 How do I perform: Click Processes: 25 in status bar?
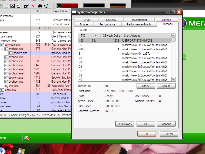(51, 115)
